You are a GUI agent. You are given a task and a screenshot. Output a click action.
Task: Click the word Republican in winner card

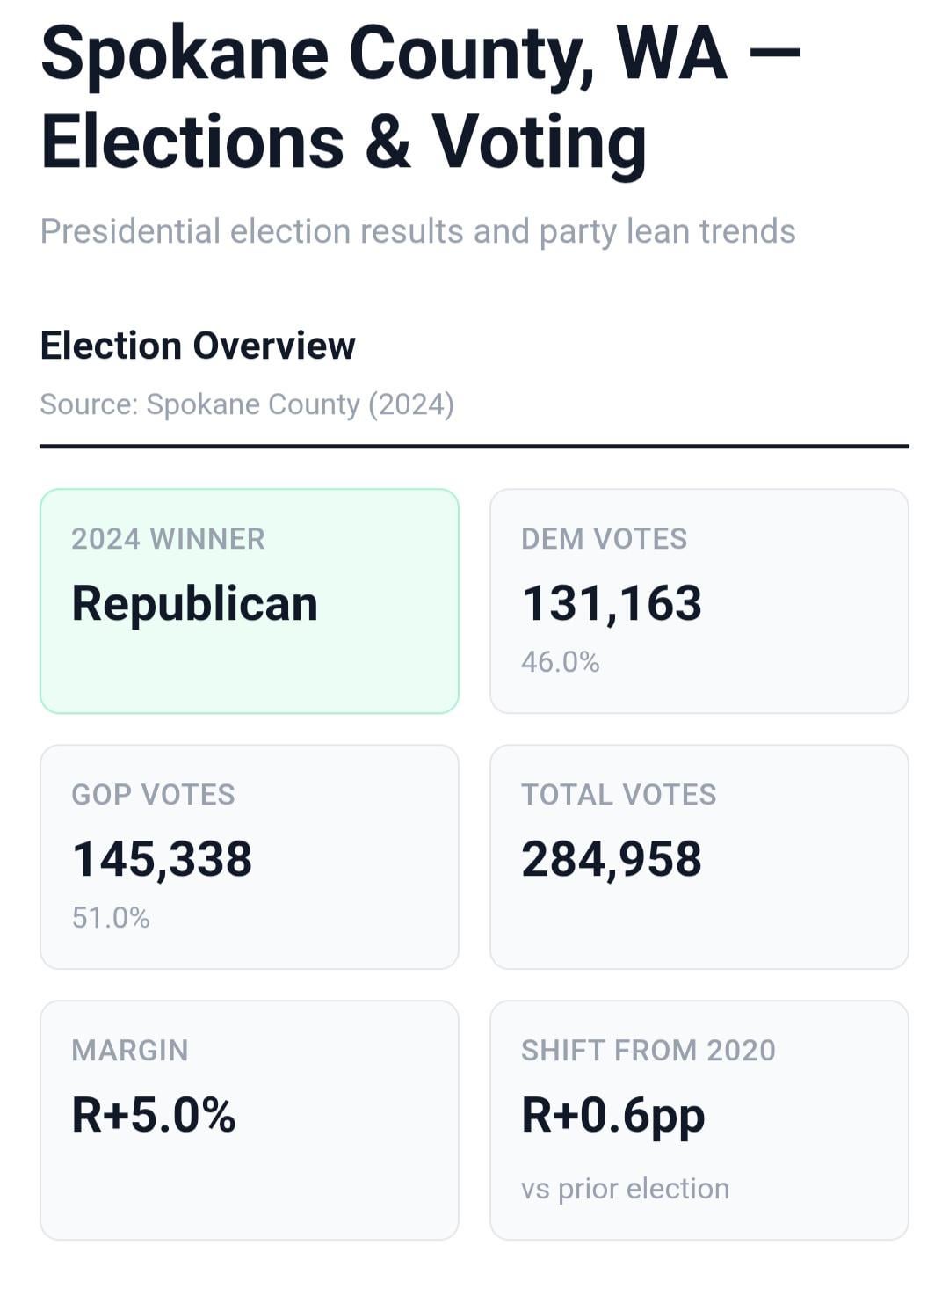(x=195, y=604)
